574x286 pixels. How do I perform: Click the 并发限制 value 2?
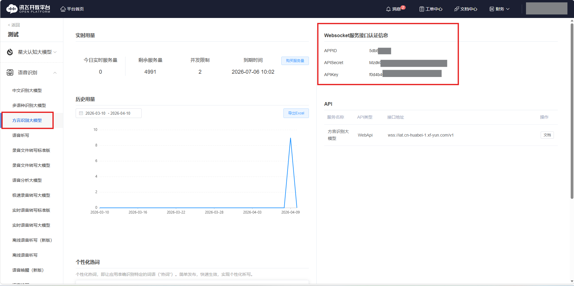coord(200,72)
